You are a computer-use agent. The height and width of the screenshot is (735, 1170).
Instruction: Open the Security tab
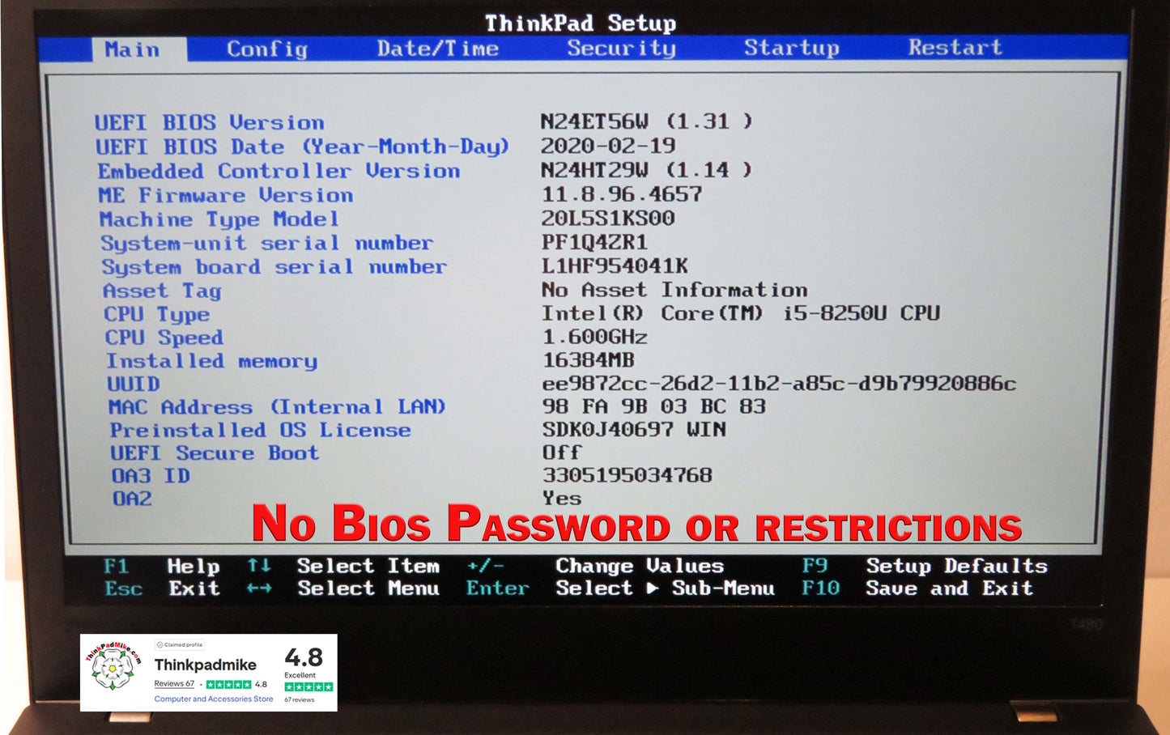click(621, 49)
